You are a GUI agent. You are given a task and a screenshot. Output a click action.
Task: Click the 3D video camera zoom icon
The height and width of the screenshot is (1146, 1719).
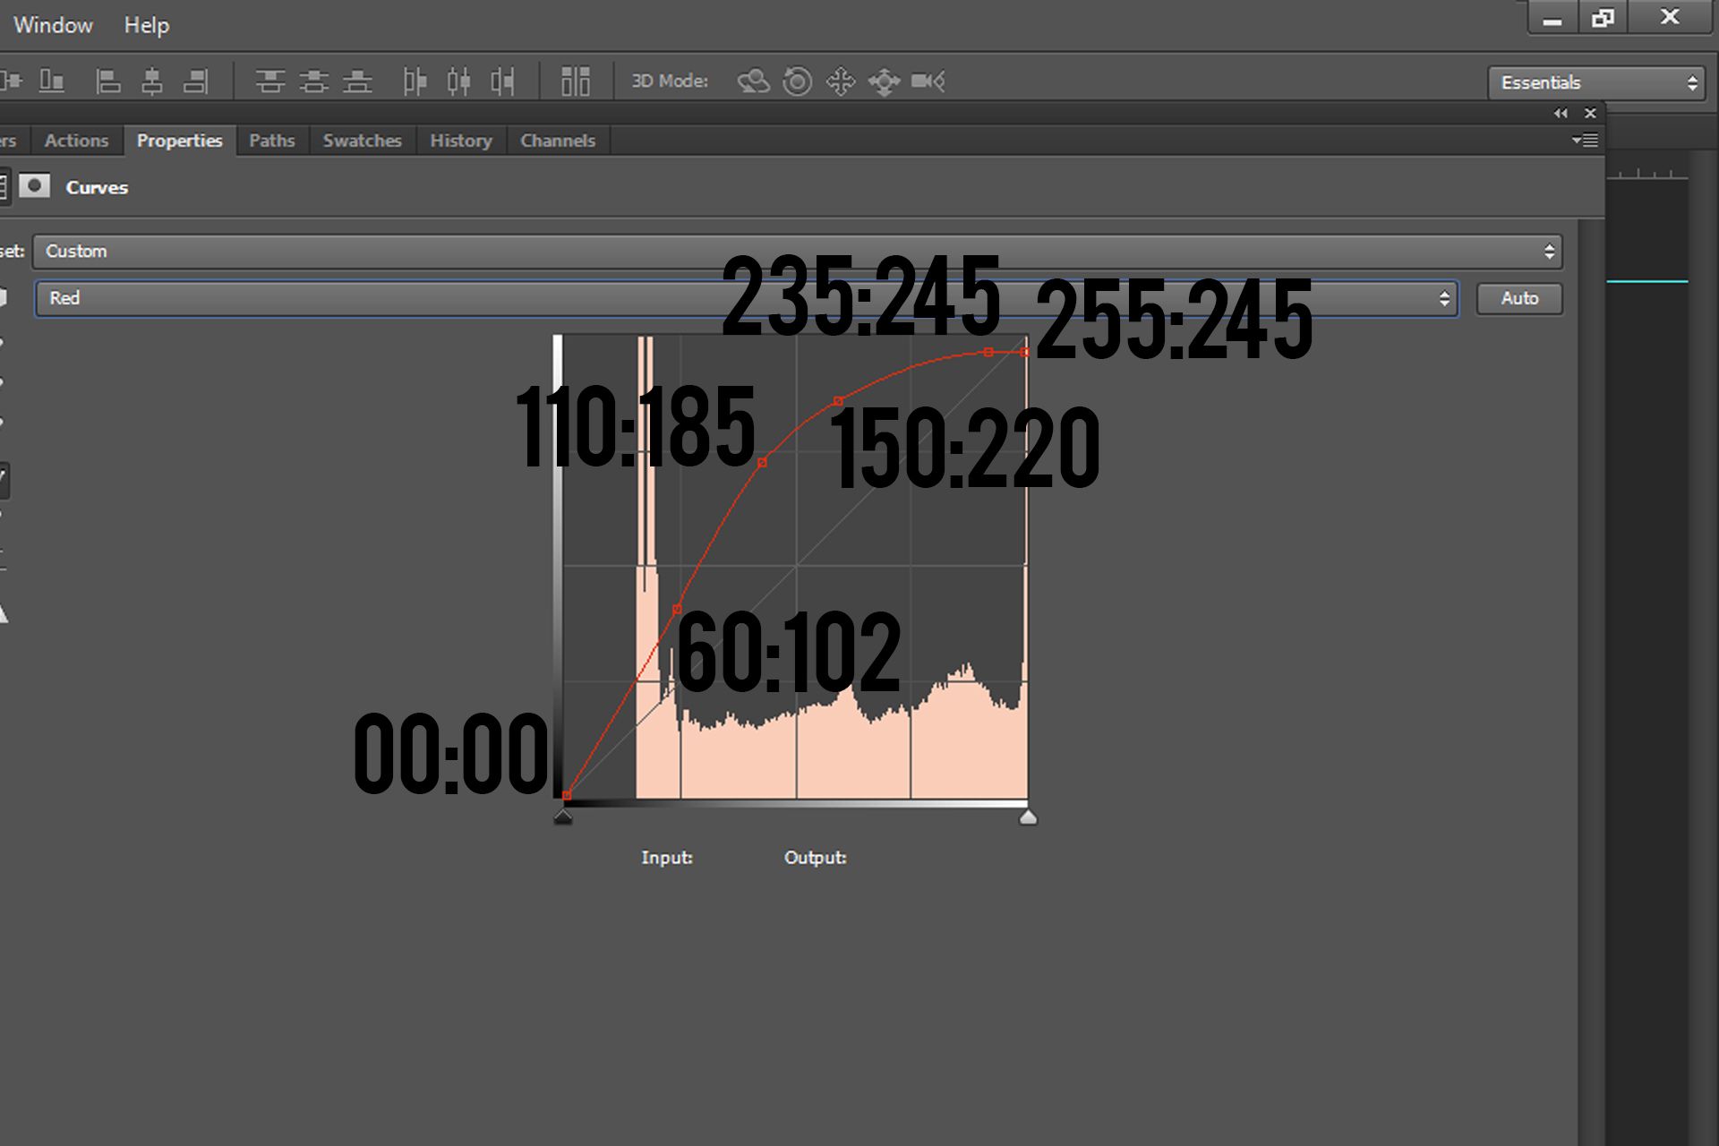(x=928, y=81)
